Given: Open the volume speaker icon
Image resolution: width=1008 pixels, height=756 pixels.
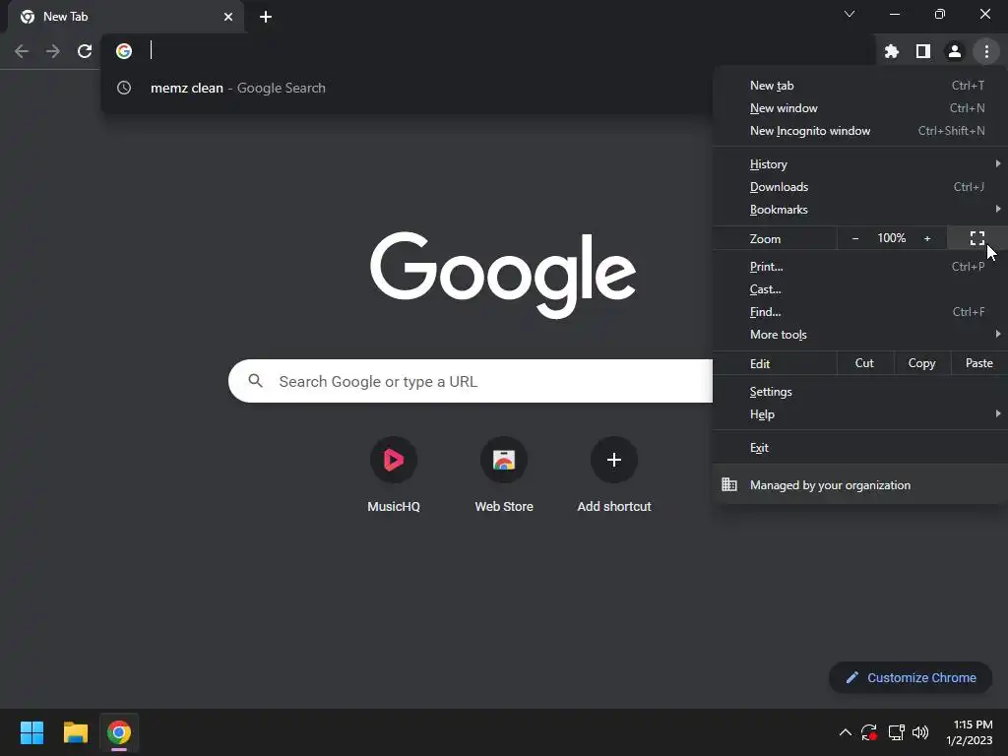Looking at the screenshot, I should (920, 732).
